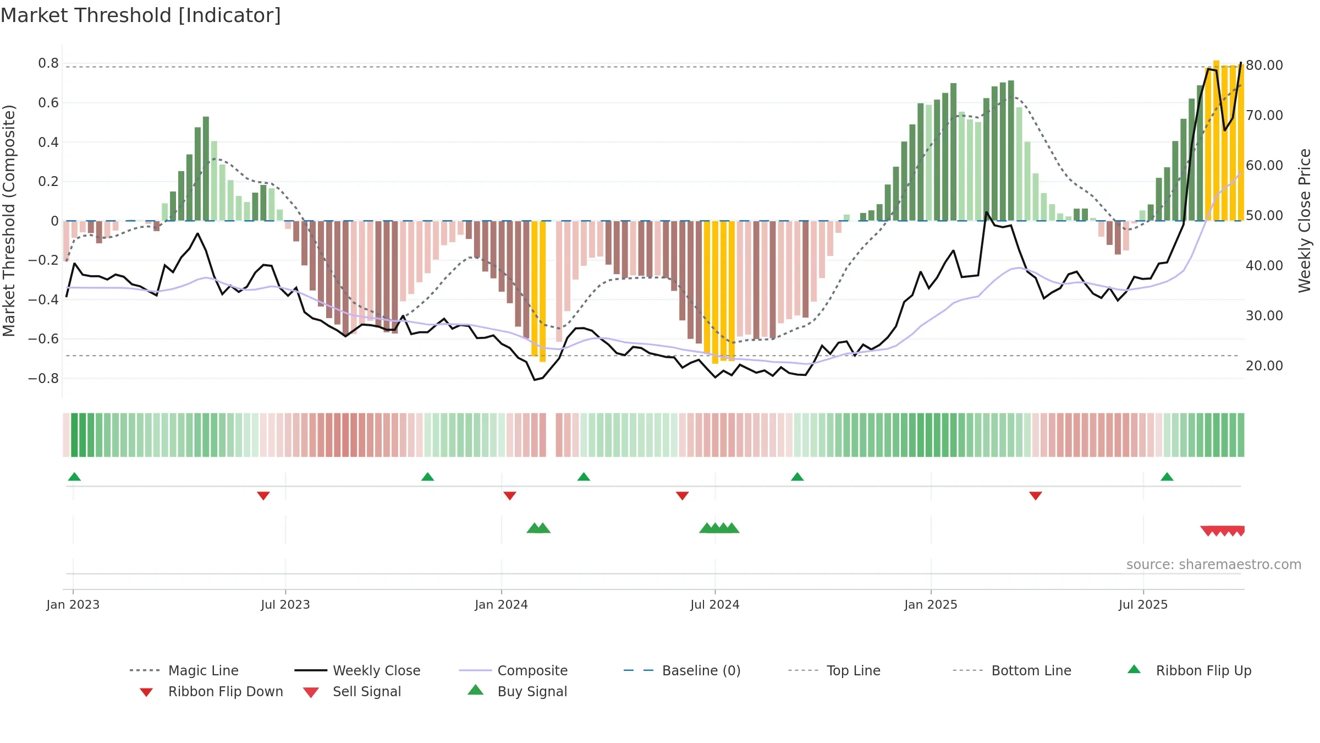1320x743 pixels.
Task: Click the 20.00 right axis price label
Action: pos(1264,366)
